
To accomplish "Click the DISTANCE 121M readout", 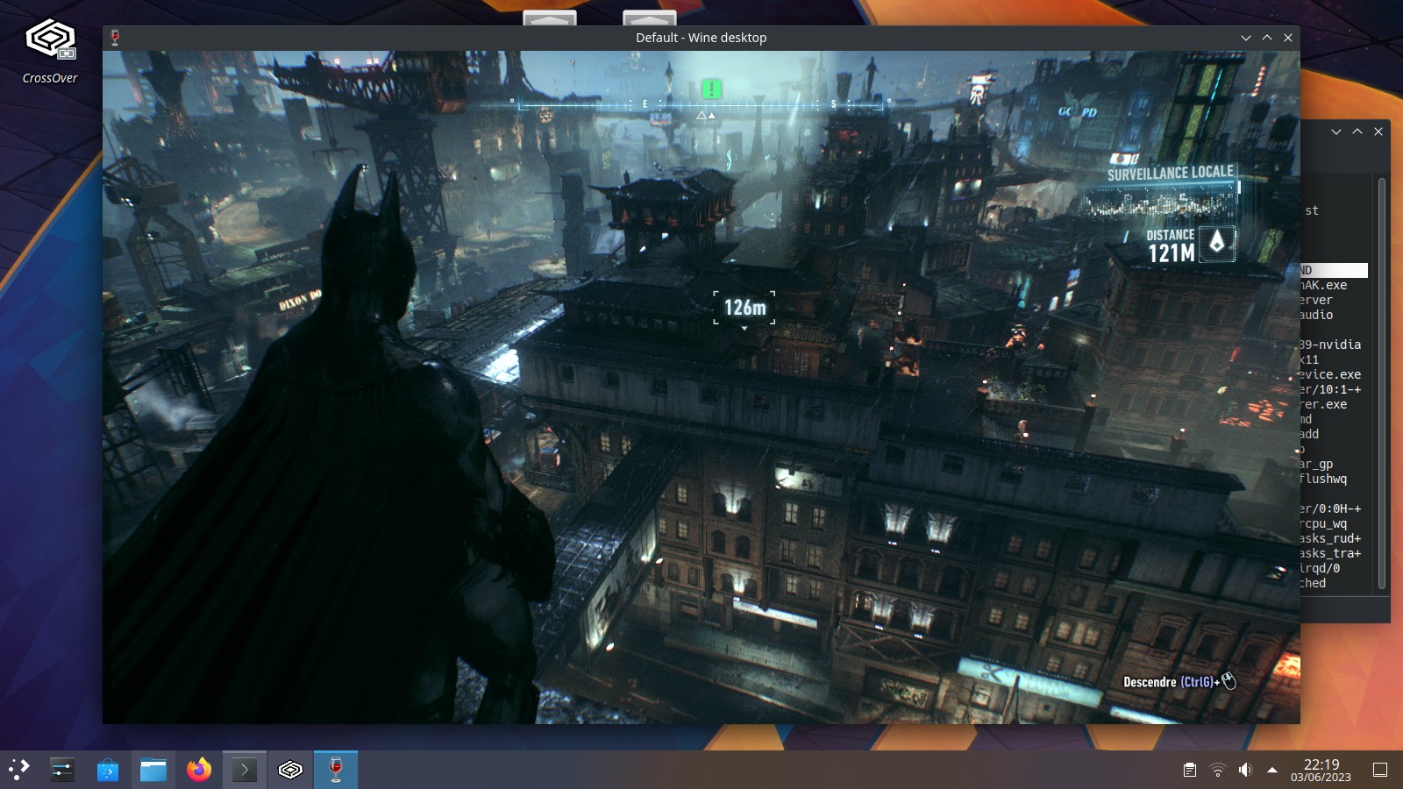I will (1171, 246).
